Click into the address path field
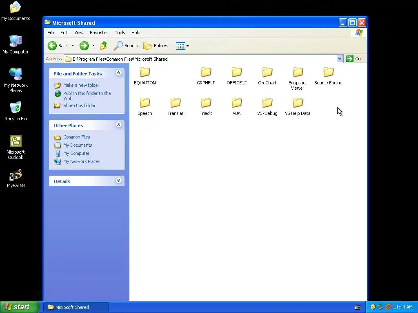 [x=200, y=59]
